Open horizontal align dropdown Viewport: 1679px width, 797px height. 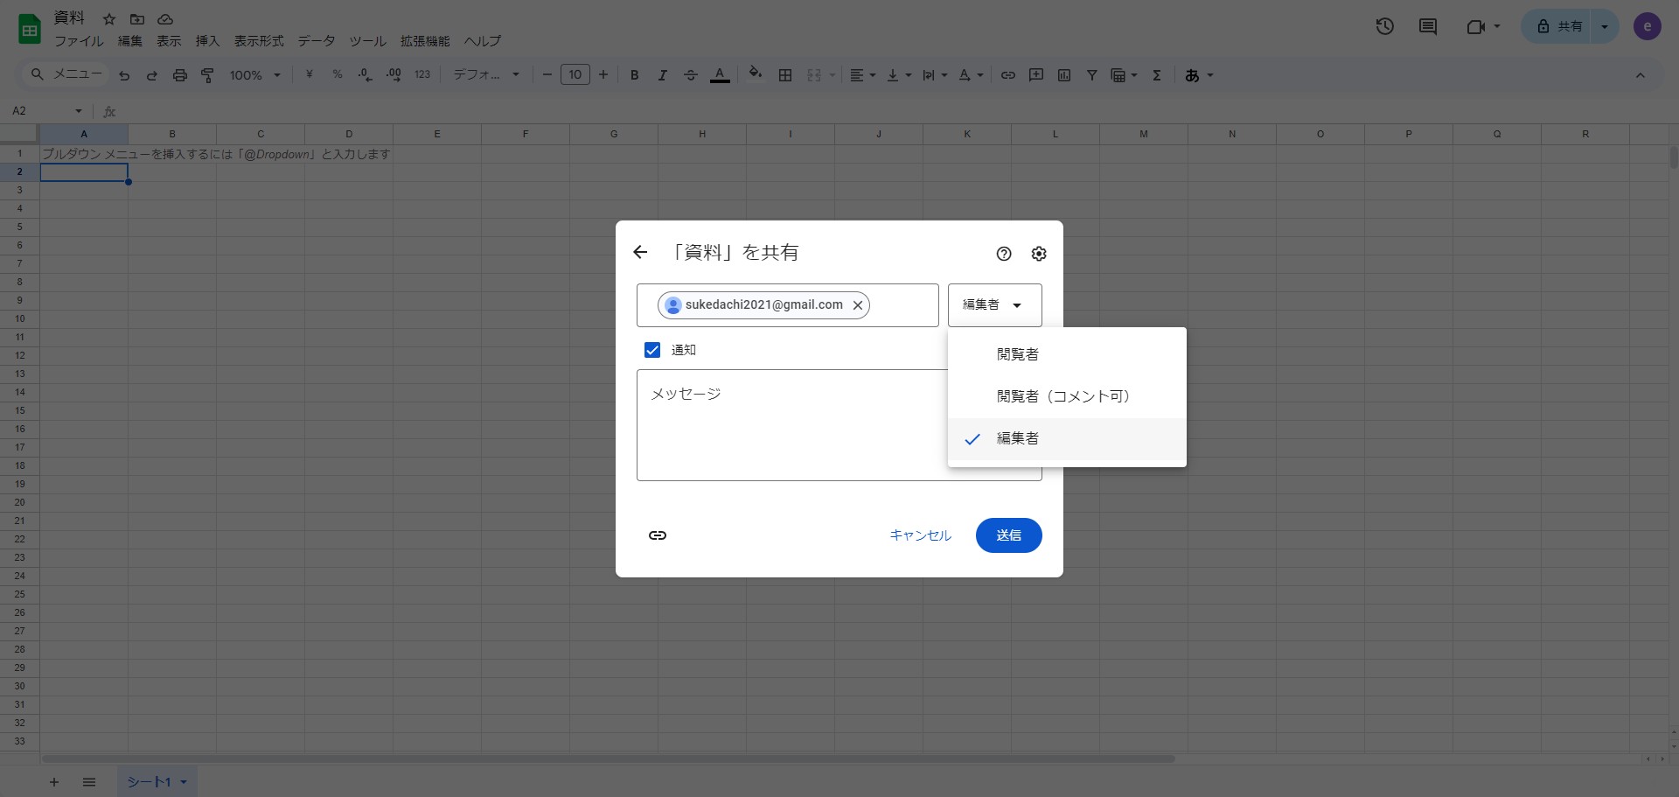(x=863, y=75)
